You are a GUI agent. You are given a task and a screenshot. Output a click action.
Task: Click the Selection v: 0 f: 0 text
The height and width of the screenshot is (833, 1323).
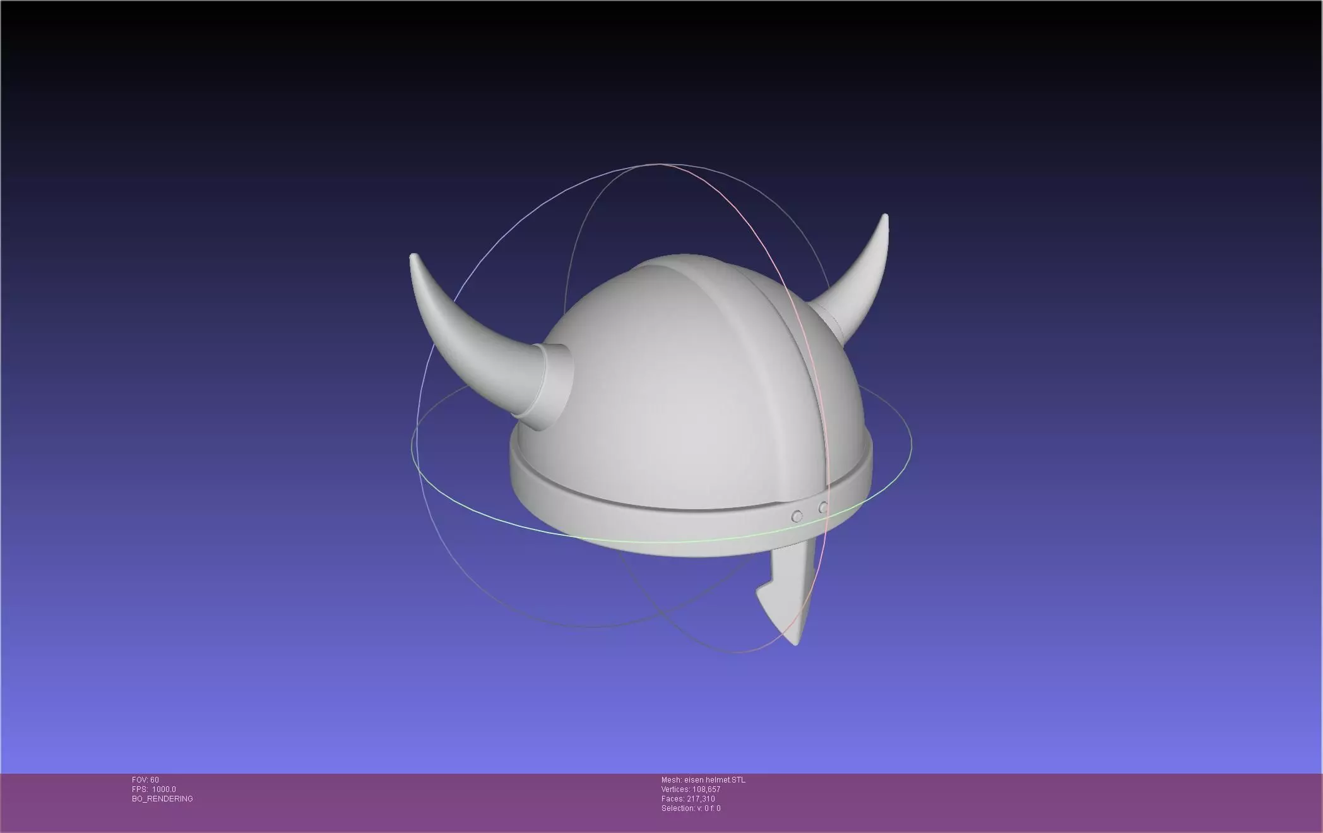click(x=691, y=808)
